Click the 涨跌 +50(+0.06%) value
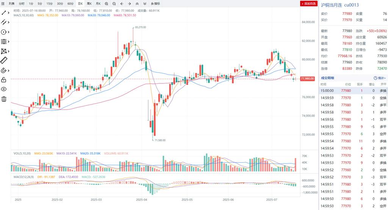The image size is (388, 210). [x=376, y=31]
